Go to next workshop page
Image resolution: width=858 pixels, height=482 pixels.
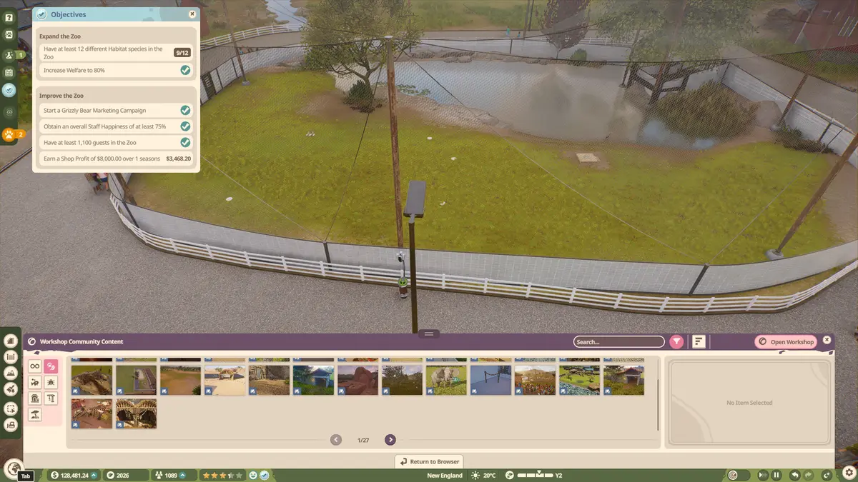pyautogui.click(x=390, y=440)
